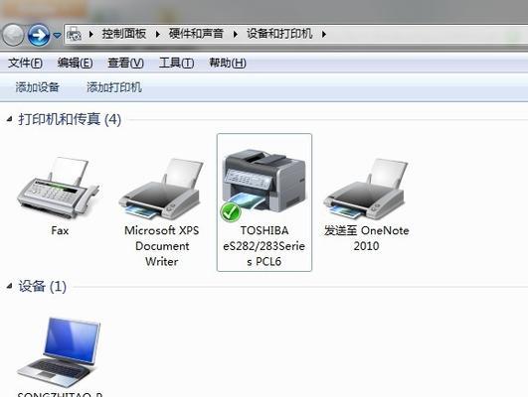528x397 pixels.
Task: Select 发送至 OneNote 2010 printer icon
Action: coord(366,189)
